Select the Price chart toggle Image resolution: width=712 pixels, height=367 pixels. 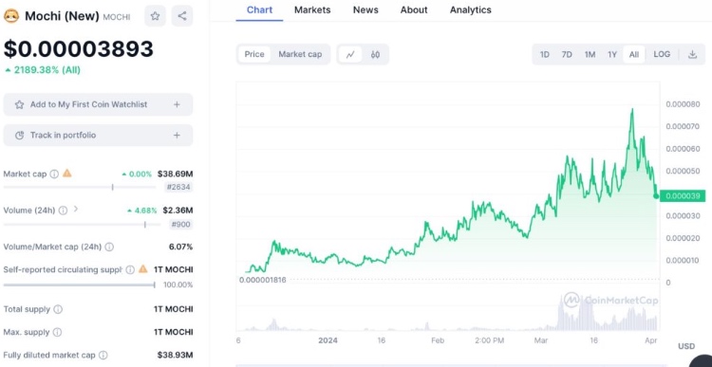pyautogui.click(x=254, y=54)
